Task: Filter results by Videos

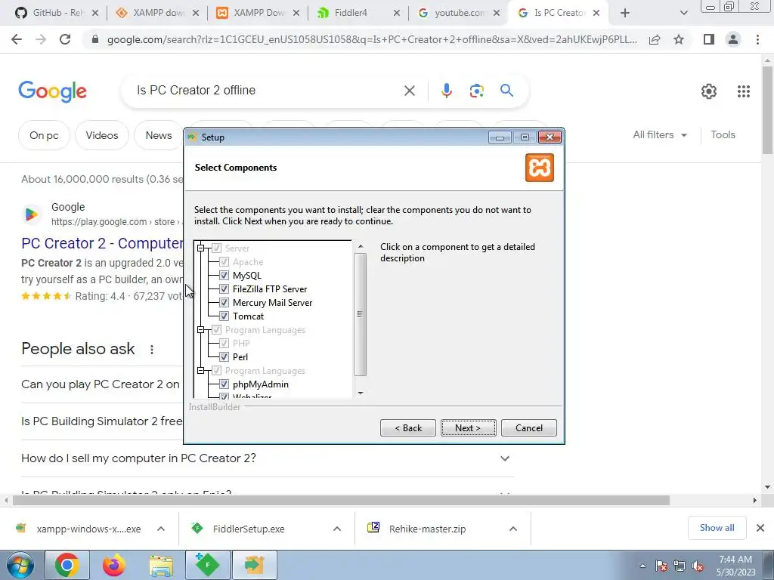Action: [102, 135]
